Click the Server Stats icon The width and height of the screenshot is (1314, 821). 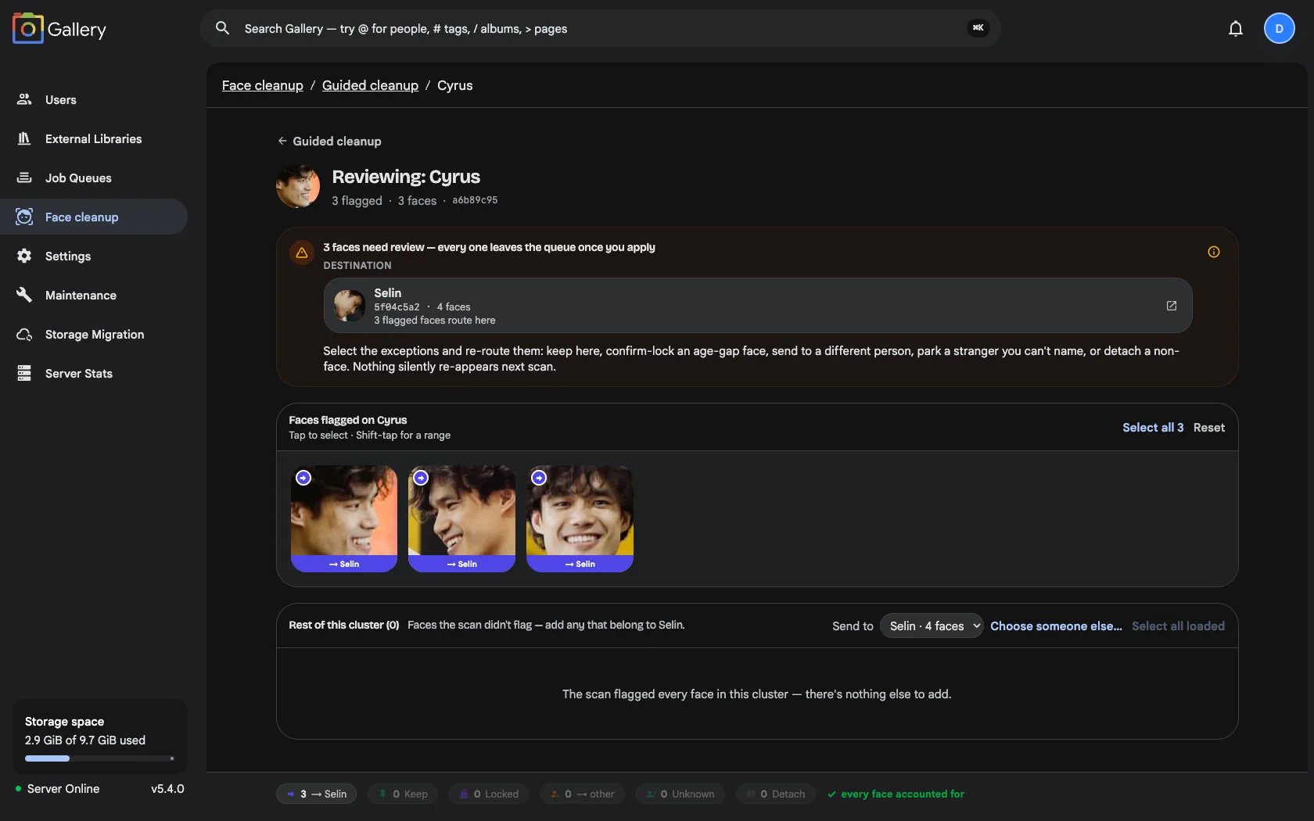(24, 373)
